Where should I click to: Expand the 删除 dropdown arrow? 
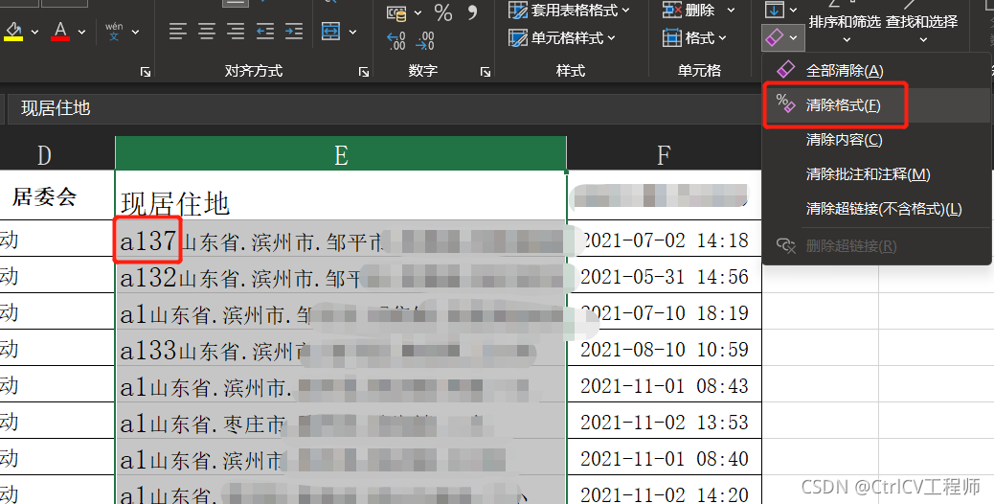(731, 11)
